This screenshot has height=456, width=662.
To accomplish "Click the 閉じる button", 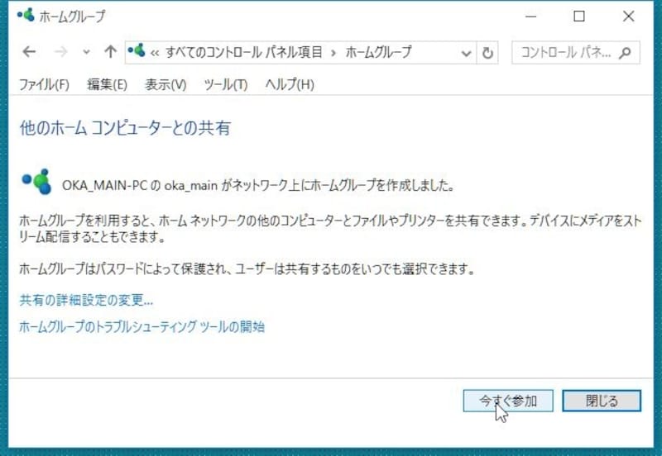I will (602, 401).
